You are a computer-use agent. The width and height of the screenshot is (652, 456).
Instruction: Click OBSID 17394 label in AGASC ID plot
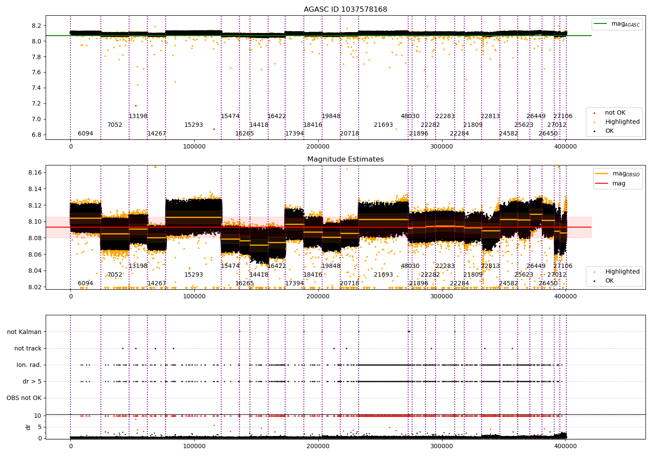[295, 134]
